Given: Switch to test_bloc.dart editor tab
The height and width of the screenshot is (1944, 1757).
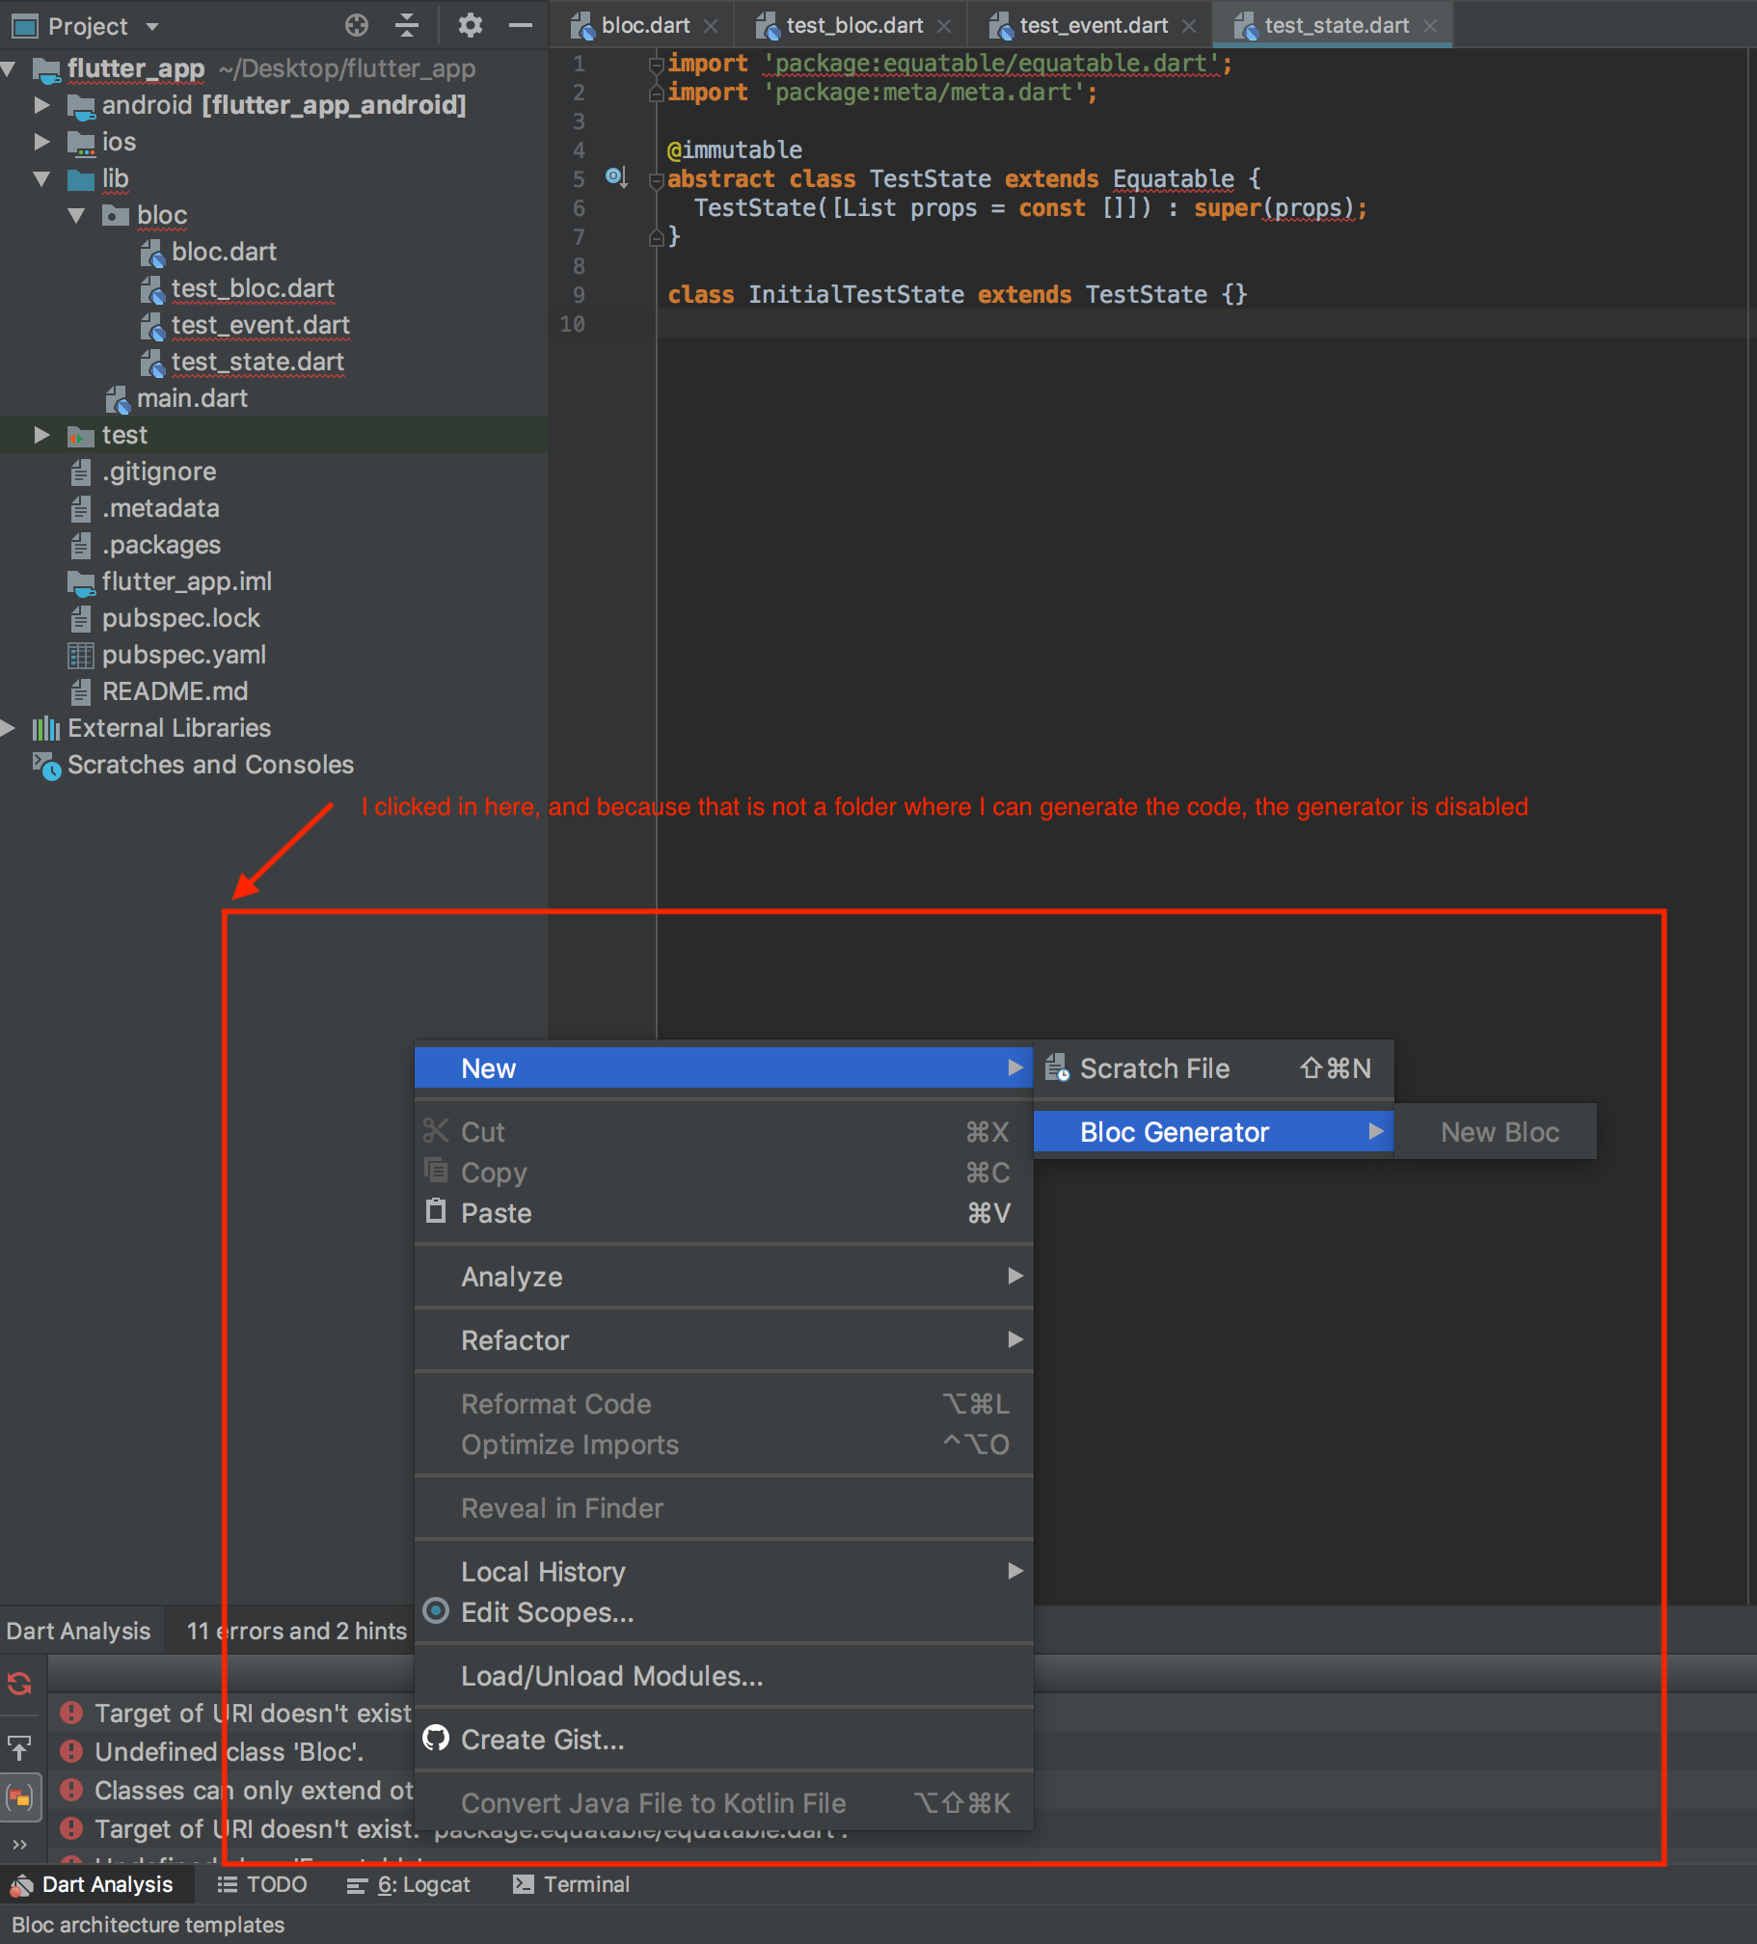Looking at the screenshot, I should 841,25.
